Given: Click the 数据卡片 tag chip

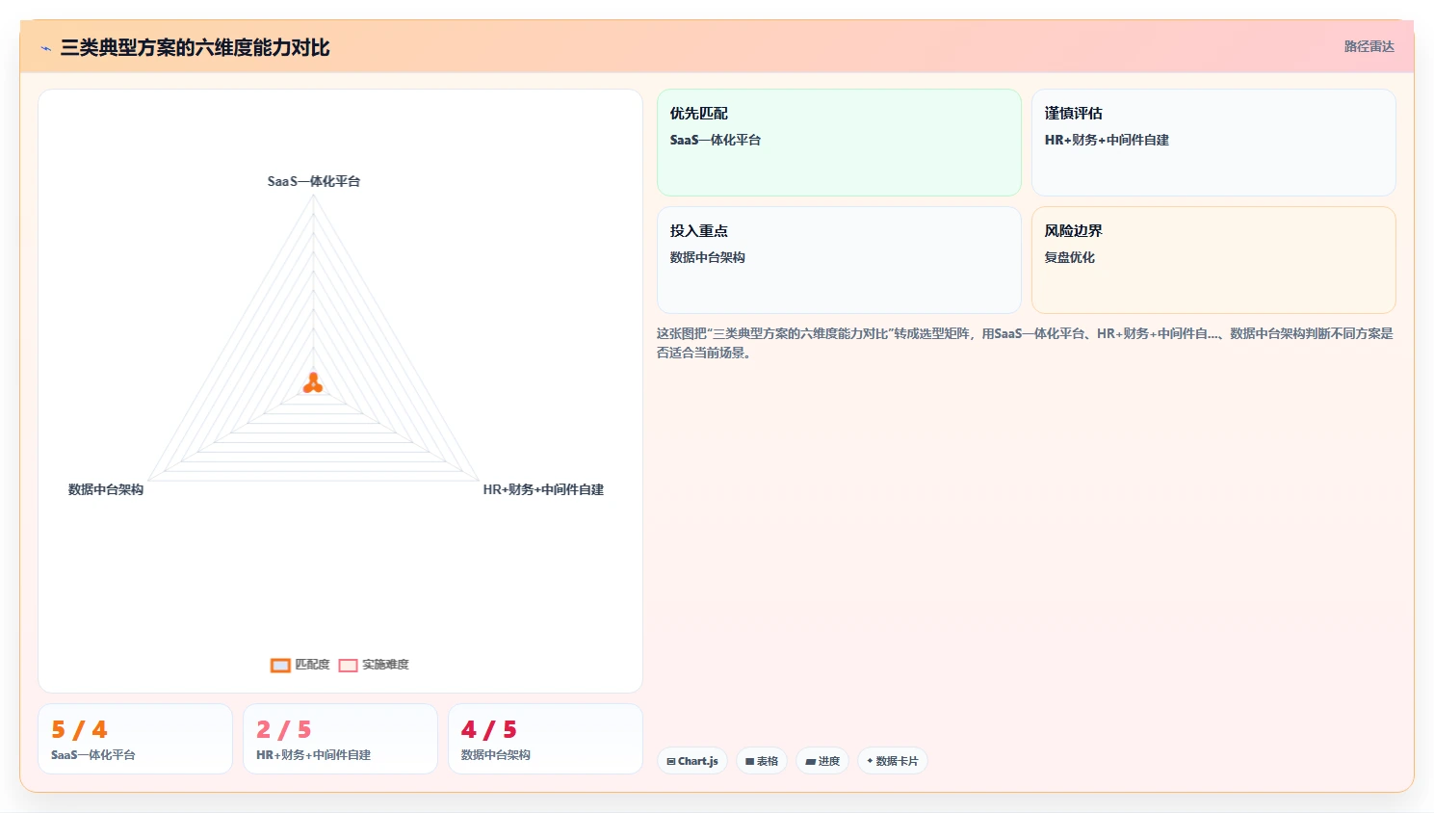Looking at the screenshot, I should [x=893, y=761].
